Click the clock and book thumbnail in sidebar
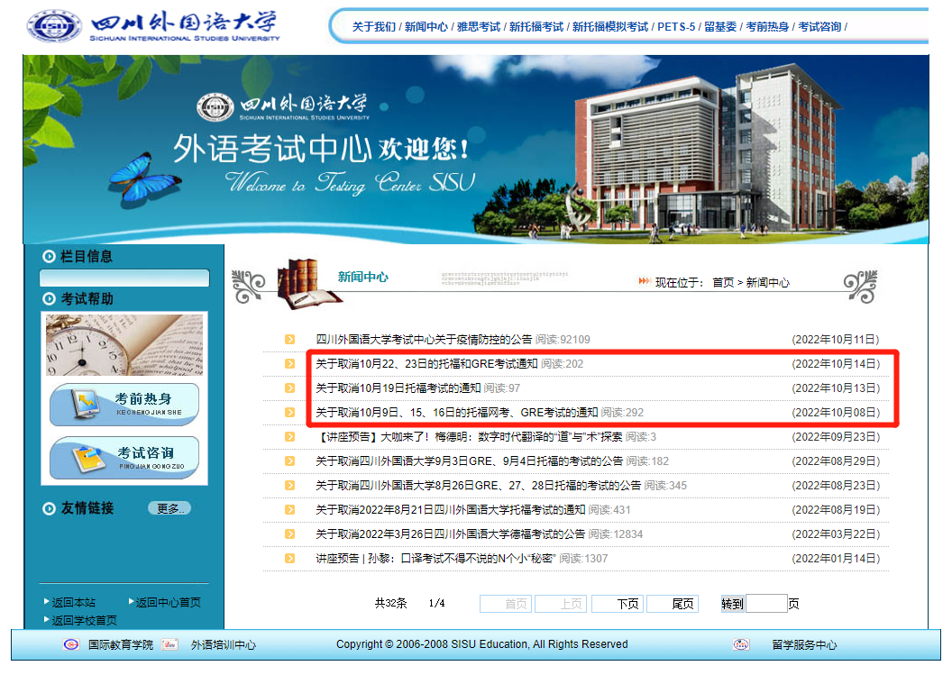The image size is (952, 675). tap(124, 345)
